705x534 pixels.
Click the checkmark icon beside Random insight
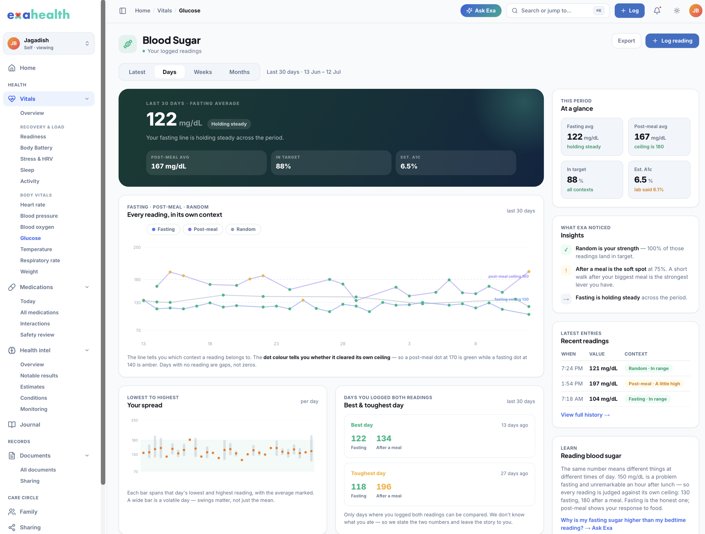click(566, 250)
